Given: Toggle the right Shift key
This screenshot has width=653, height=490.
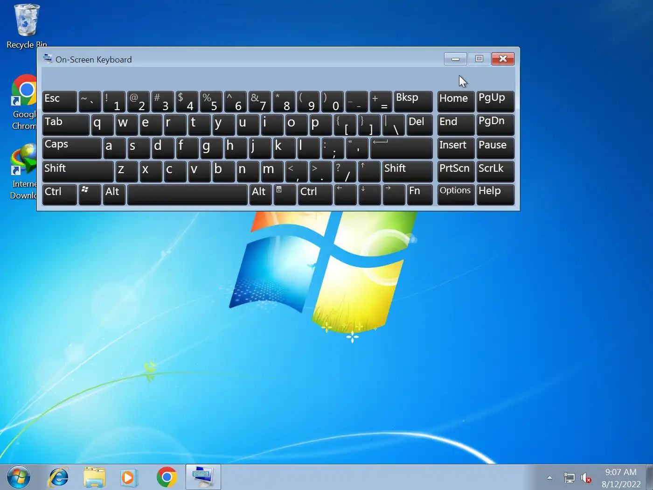Looking at the screenshot, I should coord(407,171).
